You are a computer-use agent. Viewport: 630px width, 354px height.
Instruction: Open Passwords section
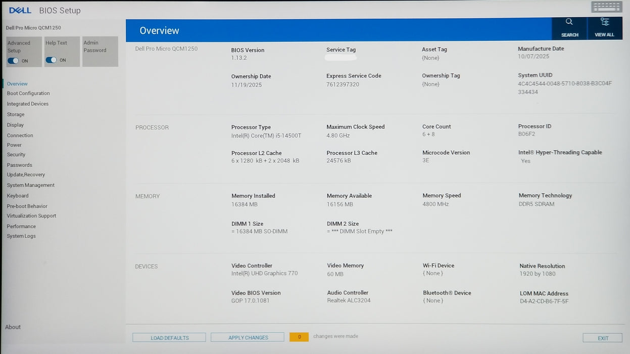click(19, 165)
